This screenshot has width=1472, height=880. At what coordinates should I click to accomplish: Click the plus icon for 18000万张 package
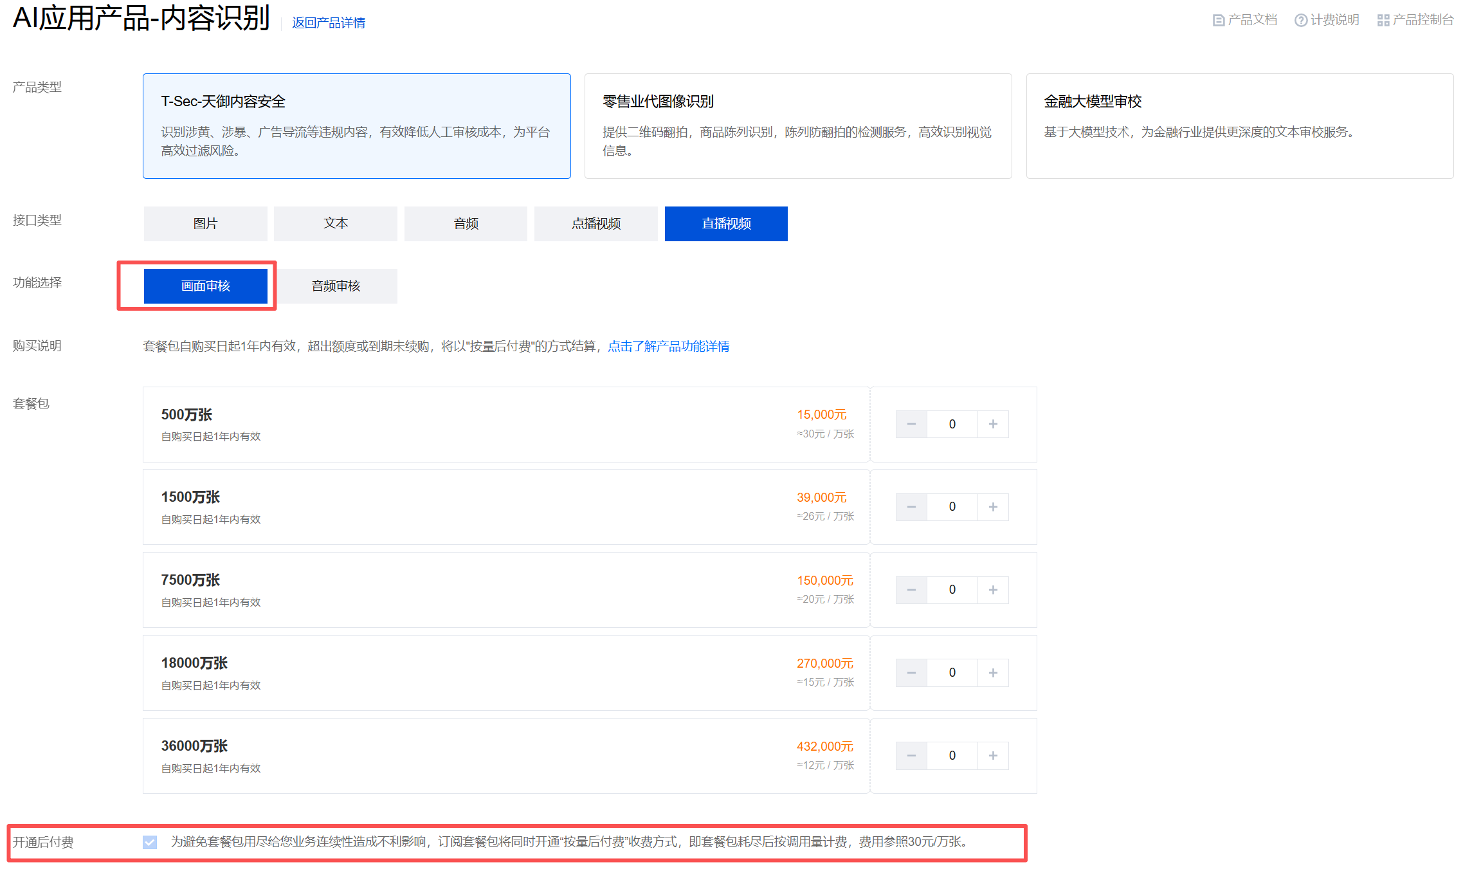(993, 673)
